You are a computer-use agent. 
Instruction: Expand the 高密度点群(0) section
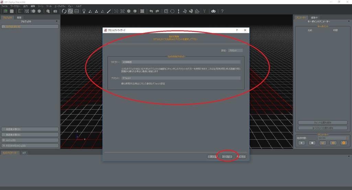(30, 135)
